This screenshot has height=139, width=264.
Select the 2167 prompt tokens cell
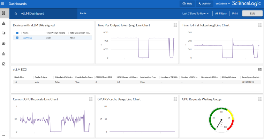tap(49, 38)
